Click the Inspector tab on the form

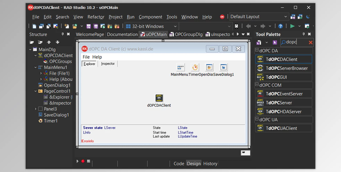(108, 64)
